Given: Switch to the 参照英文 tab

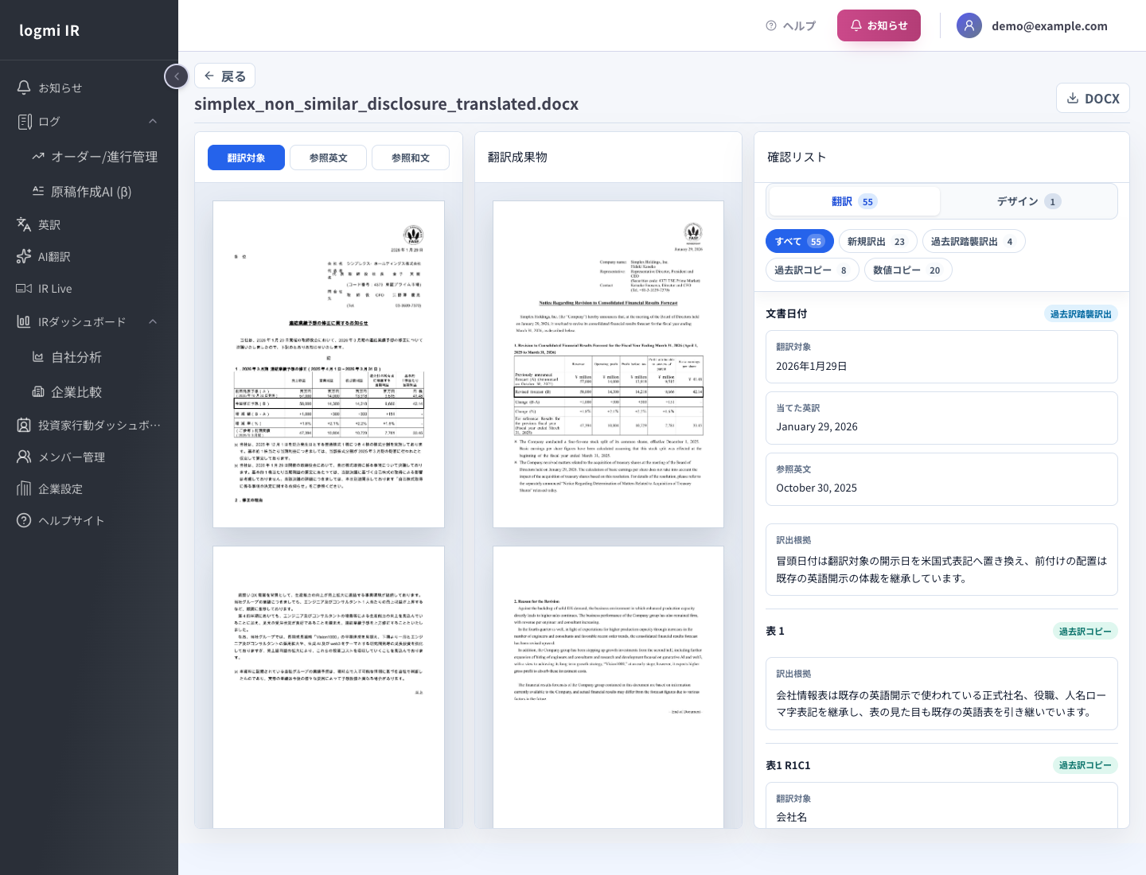Looking at the screenshot, I should point(329,157).
